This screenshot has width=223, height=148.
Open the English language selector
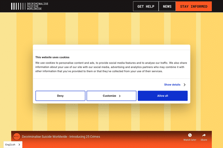(x=13, y=145)
